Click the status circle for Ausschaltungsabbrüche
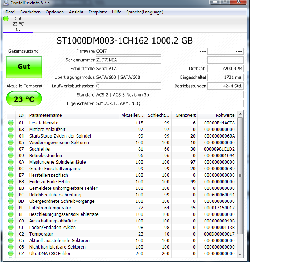 pos(11,221)
